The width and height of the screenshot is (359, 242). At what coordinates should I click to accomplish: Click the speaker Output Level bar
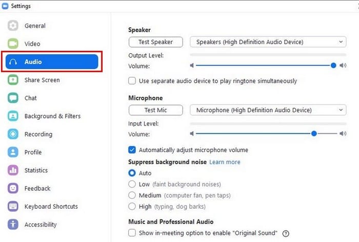(x=268, y=55)
